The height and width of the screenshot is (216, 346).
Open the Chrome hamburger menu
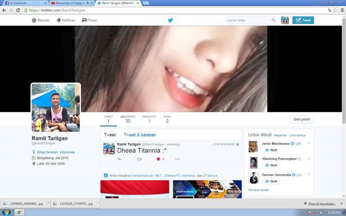point(342,10)
